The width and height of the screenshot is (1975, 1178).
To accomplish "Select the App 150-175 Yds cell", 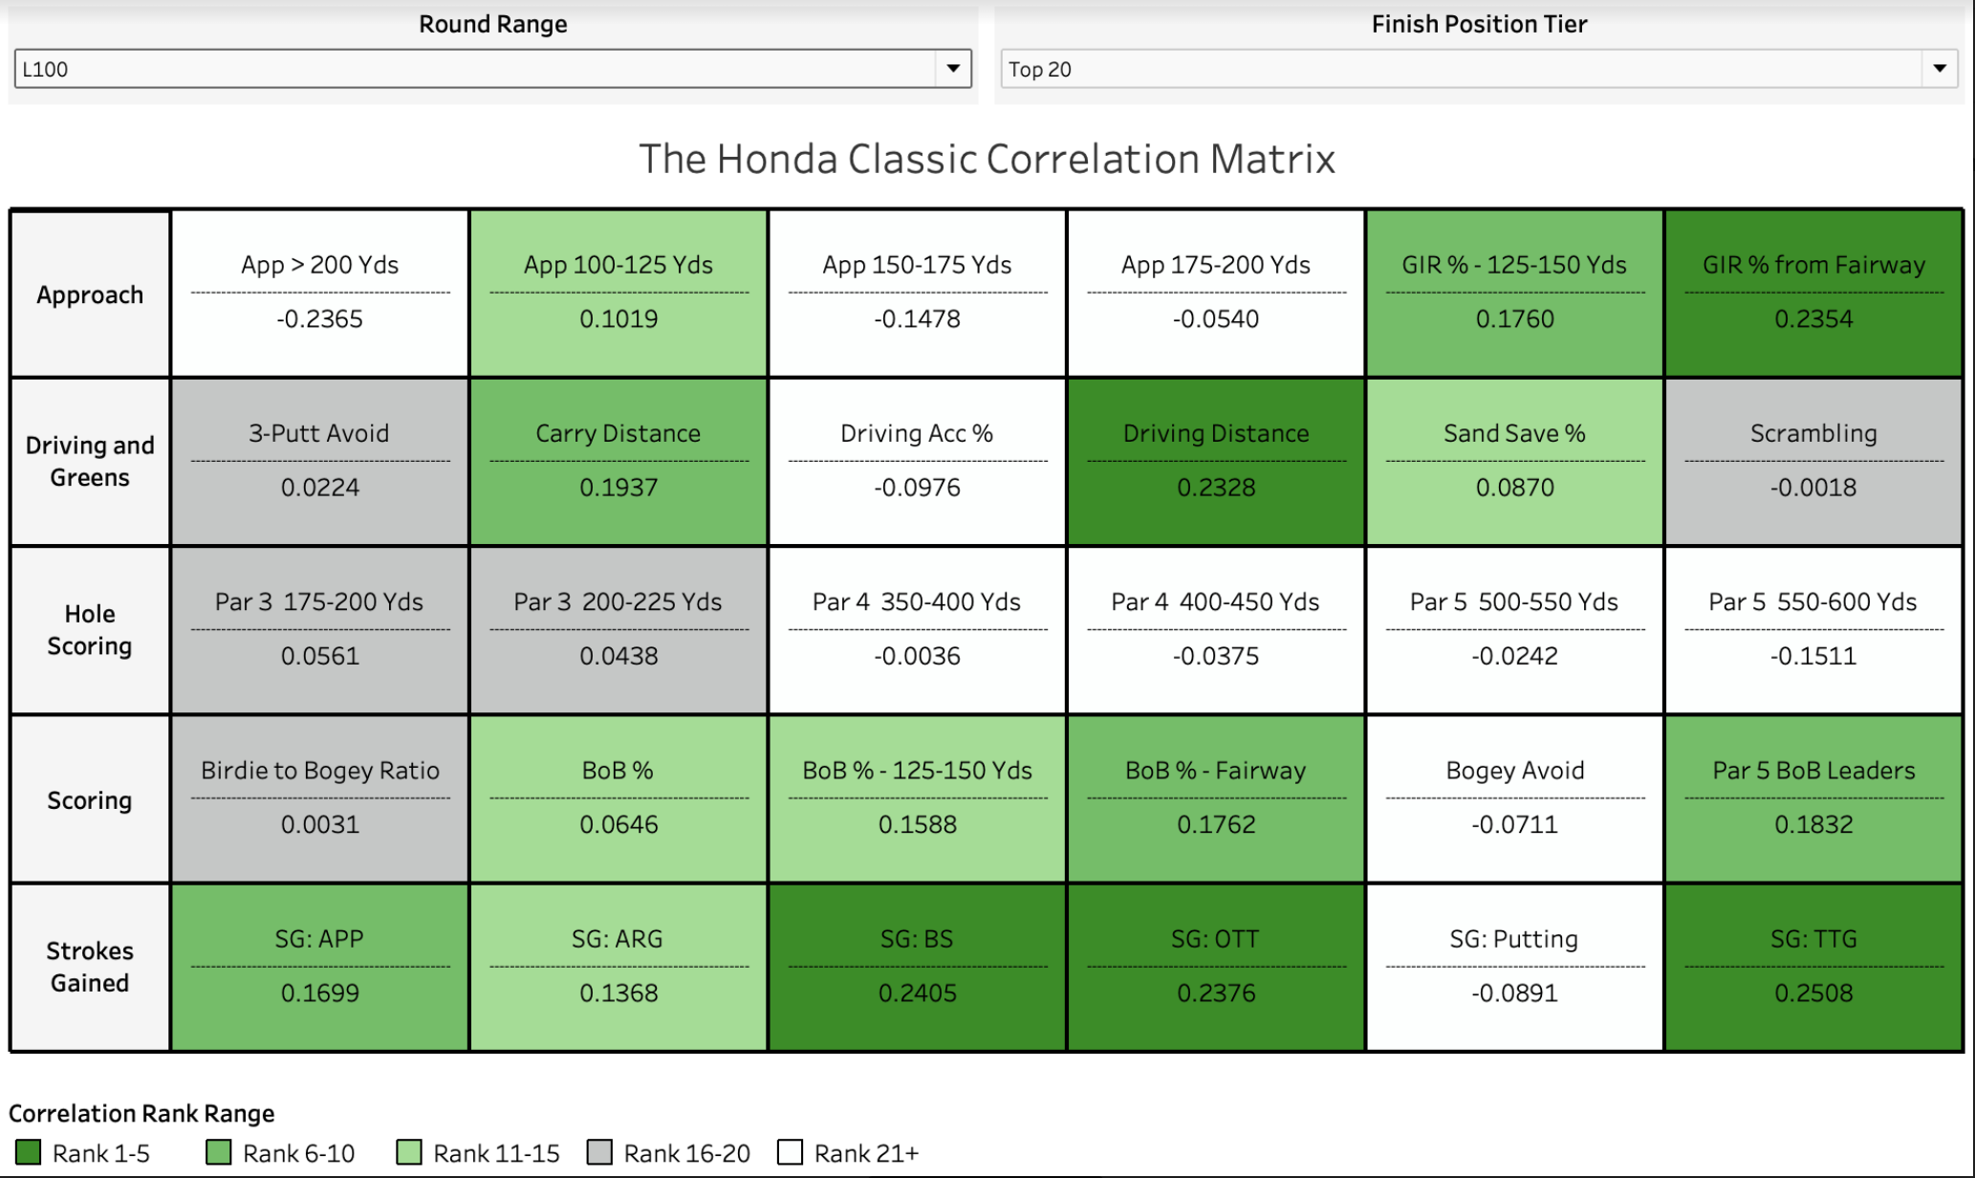I will (918, 294).
